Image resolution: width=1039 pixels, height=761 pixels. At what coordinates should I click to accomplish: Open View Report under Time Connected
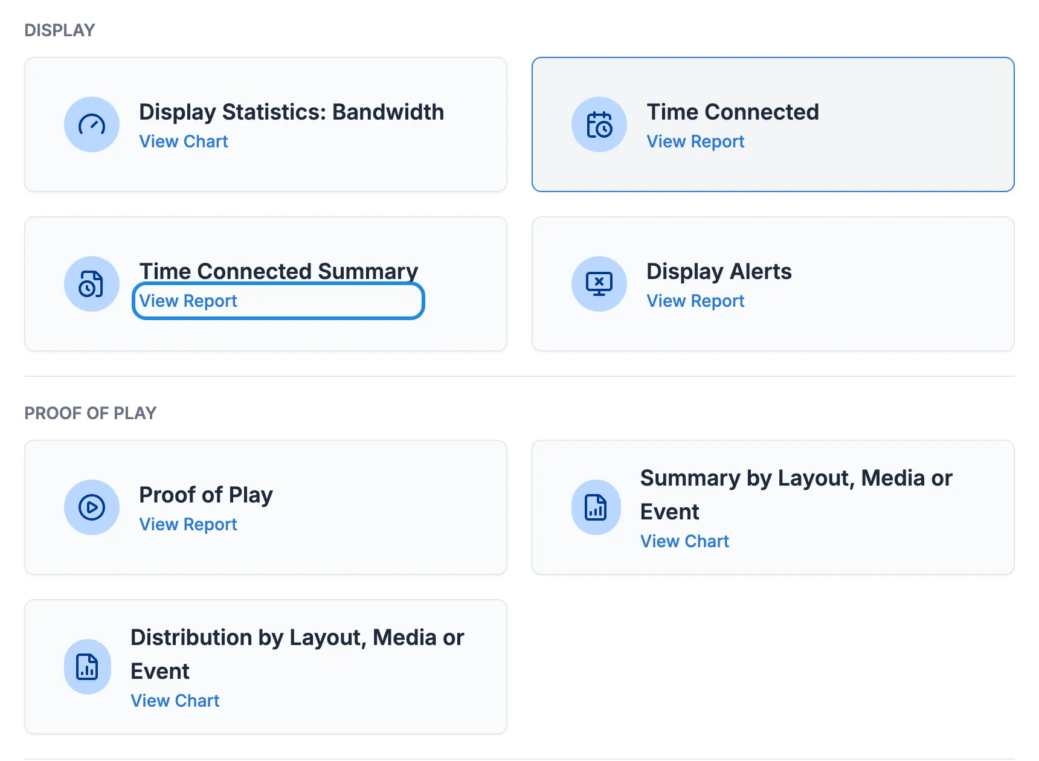tap(695, 141)
